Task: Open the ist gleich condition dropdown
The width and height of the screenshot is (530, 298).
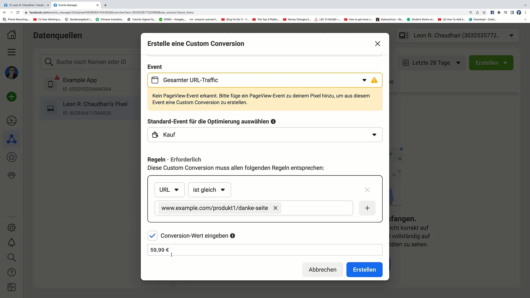Action: pyautogui.click(x=210, y=190)
